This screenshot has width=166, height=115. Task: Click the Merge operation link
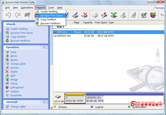pos(14,80)
